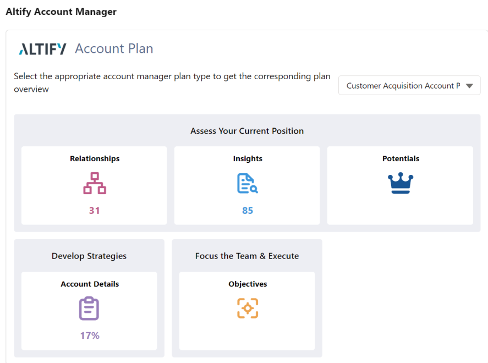Click the Focus the Team & Execute header
Image resolution: width=488 pixels, height=363 pixels.
tap(247, 256)
